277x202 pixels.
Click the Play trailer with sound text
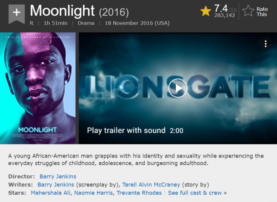coord(126,131)
